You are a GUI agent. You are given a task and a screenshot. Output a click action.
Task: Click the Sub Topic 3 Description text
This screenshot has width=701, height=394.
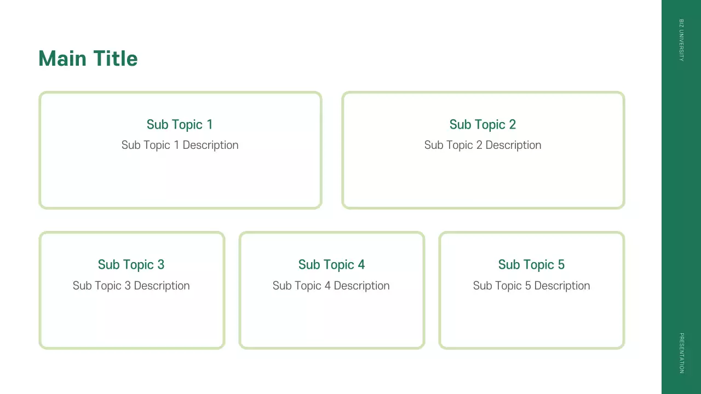click(131, 286)
